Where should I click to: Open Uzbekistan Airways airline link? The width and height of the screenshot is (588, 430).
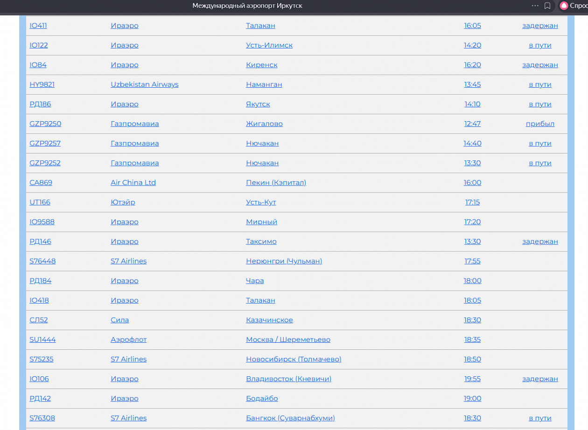(144, 84)
